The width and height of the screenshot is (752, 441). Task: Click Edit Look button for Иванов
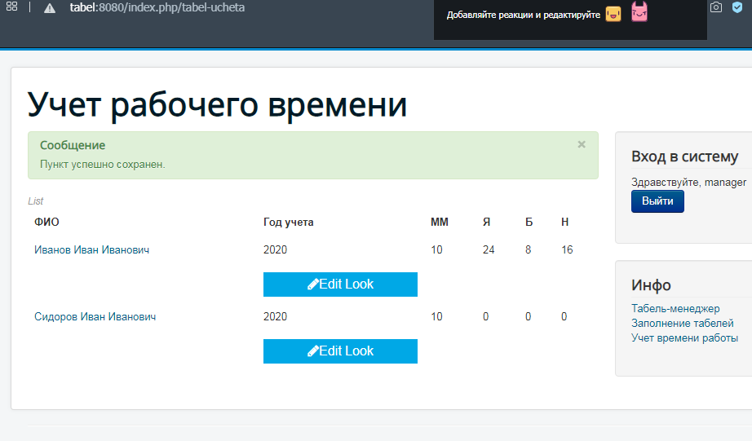tap(340, 284)
